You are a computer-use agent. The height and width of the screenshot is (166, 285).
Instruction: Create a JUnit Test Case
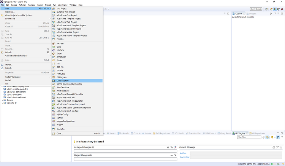tap(77, 87)
